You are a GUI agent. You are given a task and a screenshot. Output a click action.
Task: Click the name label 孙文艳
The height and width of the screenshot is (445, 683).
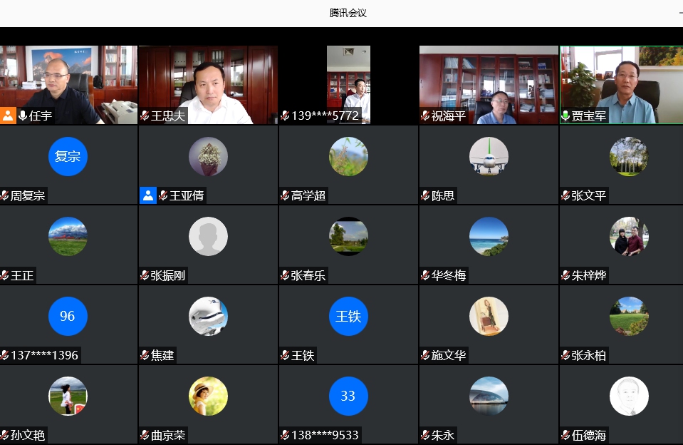click(x=28, y=435)
